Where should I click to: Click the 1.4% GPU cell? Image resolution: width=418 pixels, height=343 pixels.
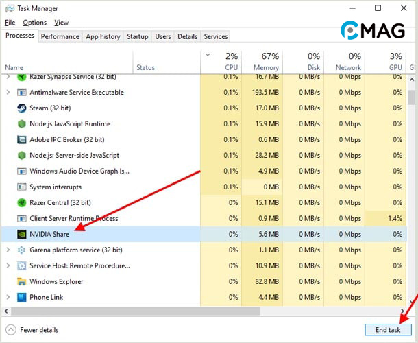(386, 218)
